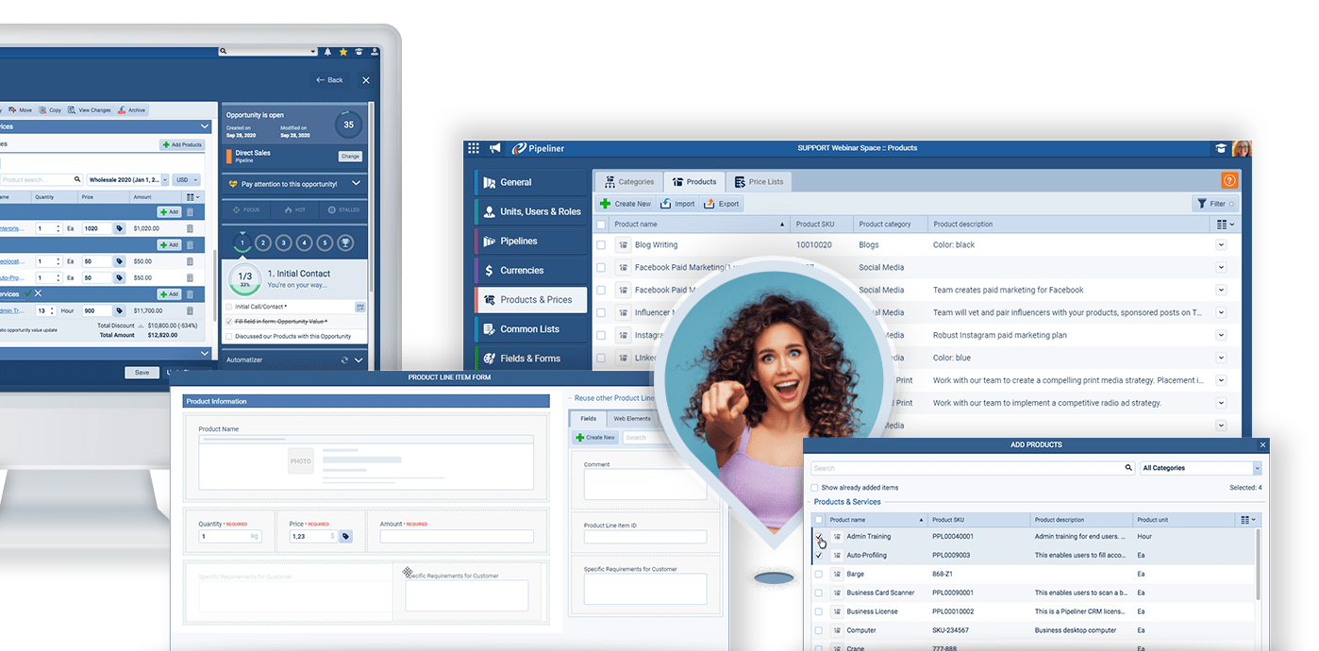Click the magnifier search icon in Add Products

point(1128,467)
